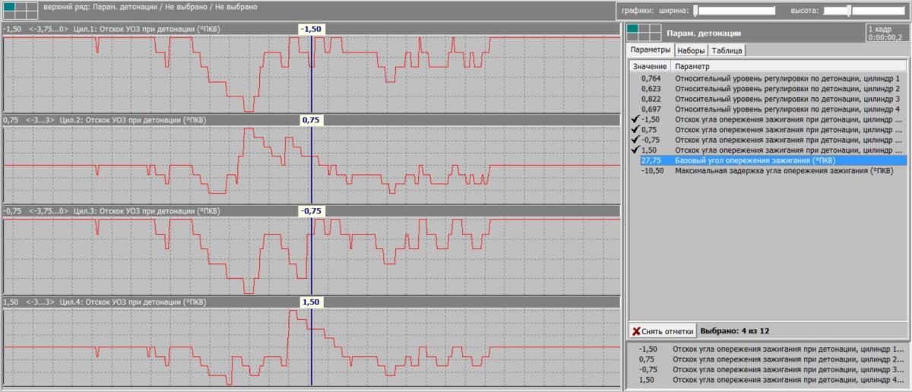
Task: Open the Таблица tab
Action: click(727, 50)
